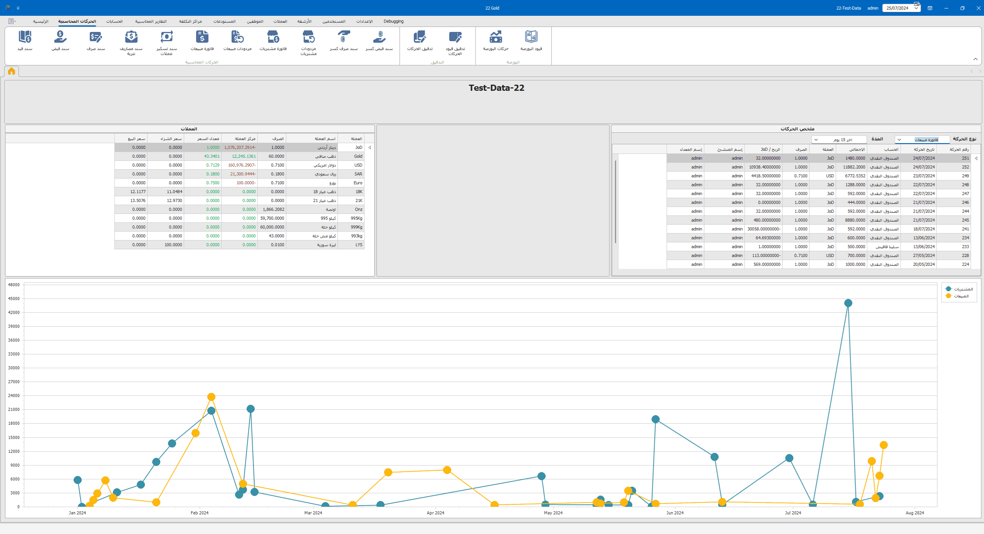Click the July peak purchases data point
Image resolution: width=984 pixels, height=534 pixels.
(x=848, y=303)
